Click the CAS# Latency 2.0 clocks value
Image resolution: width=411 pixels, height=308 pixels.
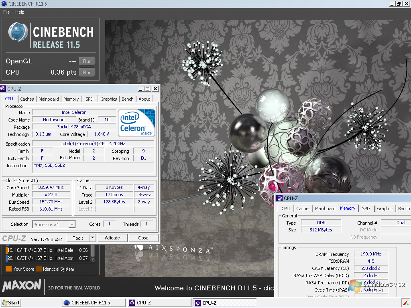(x=371, y=268)
